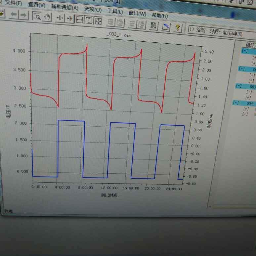Screen dimensions: 256x256
Task: Click the second greyed-out list layout icon
Action: coord(120,23)
